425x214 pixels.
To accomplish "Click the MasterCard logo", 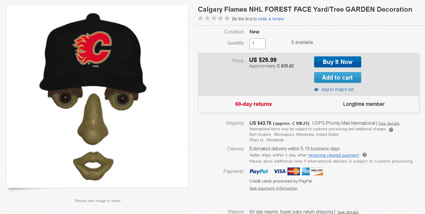I will tap(293, 172).
